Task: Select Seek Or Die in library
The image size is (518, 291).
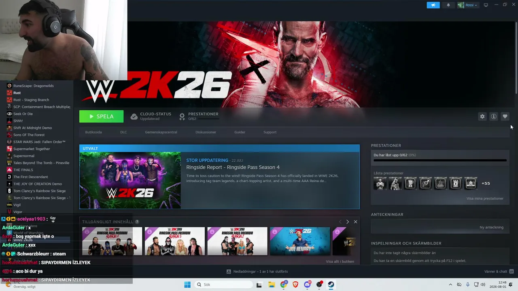Action: [23, 114]
